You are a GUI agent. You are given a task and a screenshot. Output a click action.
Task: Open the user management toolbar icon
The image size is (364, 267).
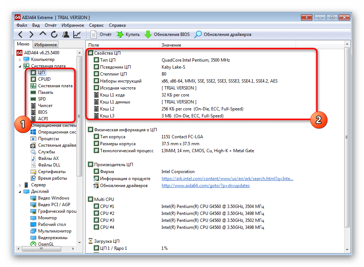[x=66, y=34]
